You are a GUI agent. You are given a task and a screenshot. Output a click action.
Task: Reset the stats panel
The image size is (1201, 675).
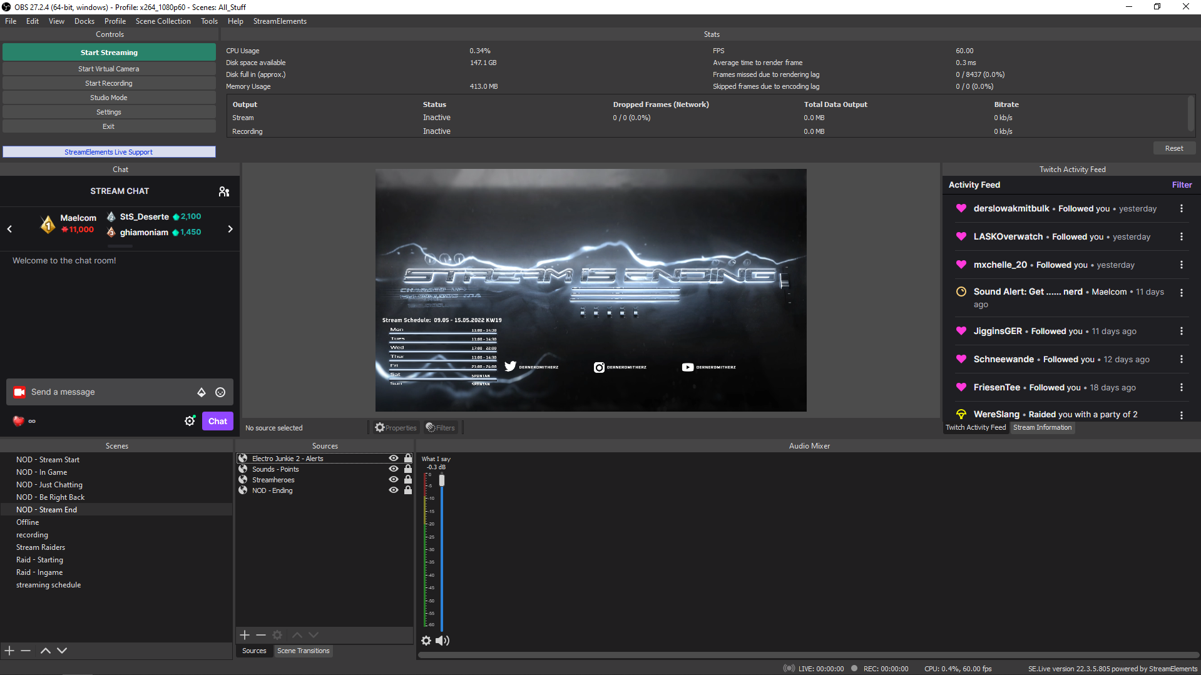pyautogui.click(x=1174, y=148)
